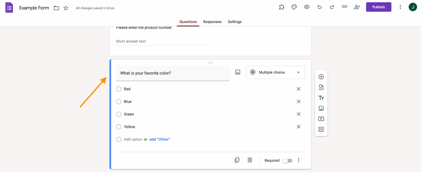Switch to the Responses tab

pyautogui.click(x=212, y=22)
